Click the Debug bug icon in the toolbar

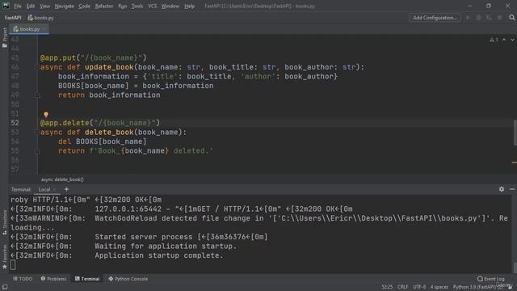click(479, 18)
